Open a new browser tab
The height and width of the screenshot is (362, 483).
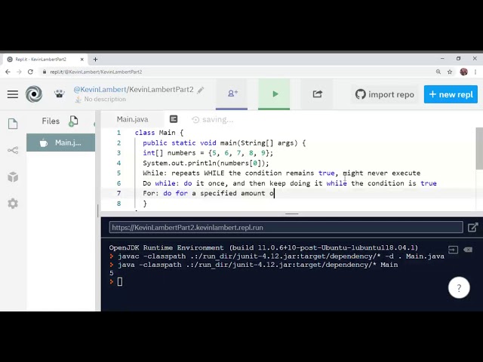(95, 59)
